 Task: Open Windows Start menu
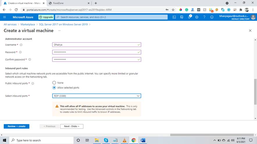pos(4,140)
